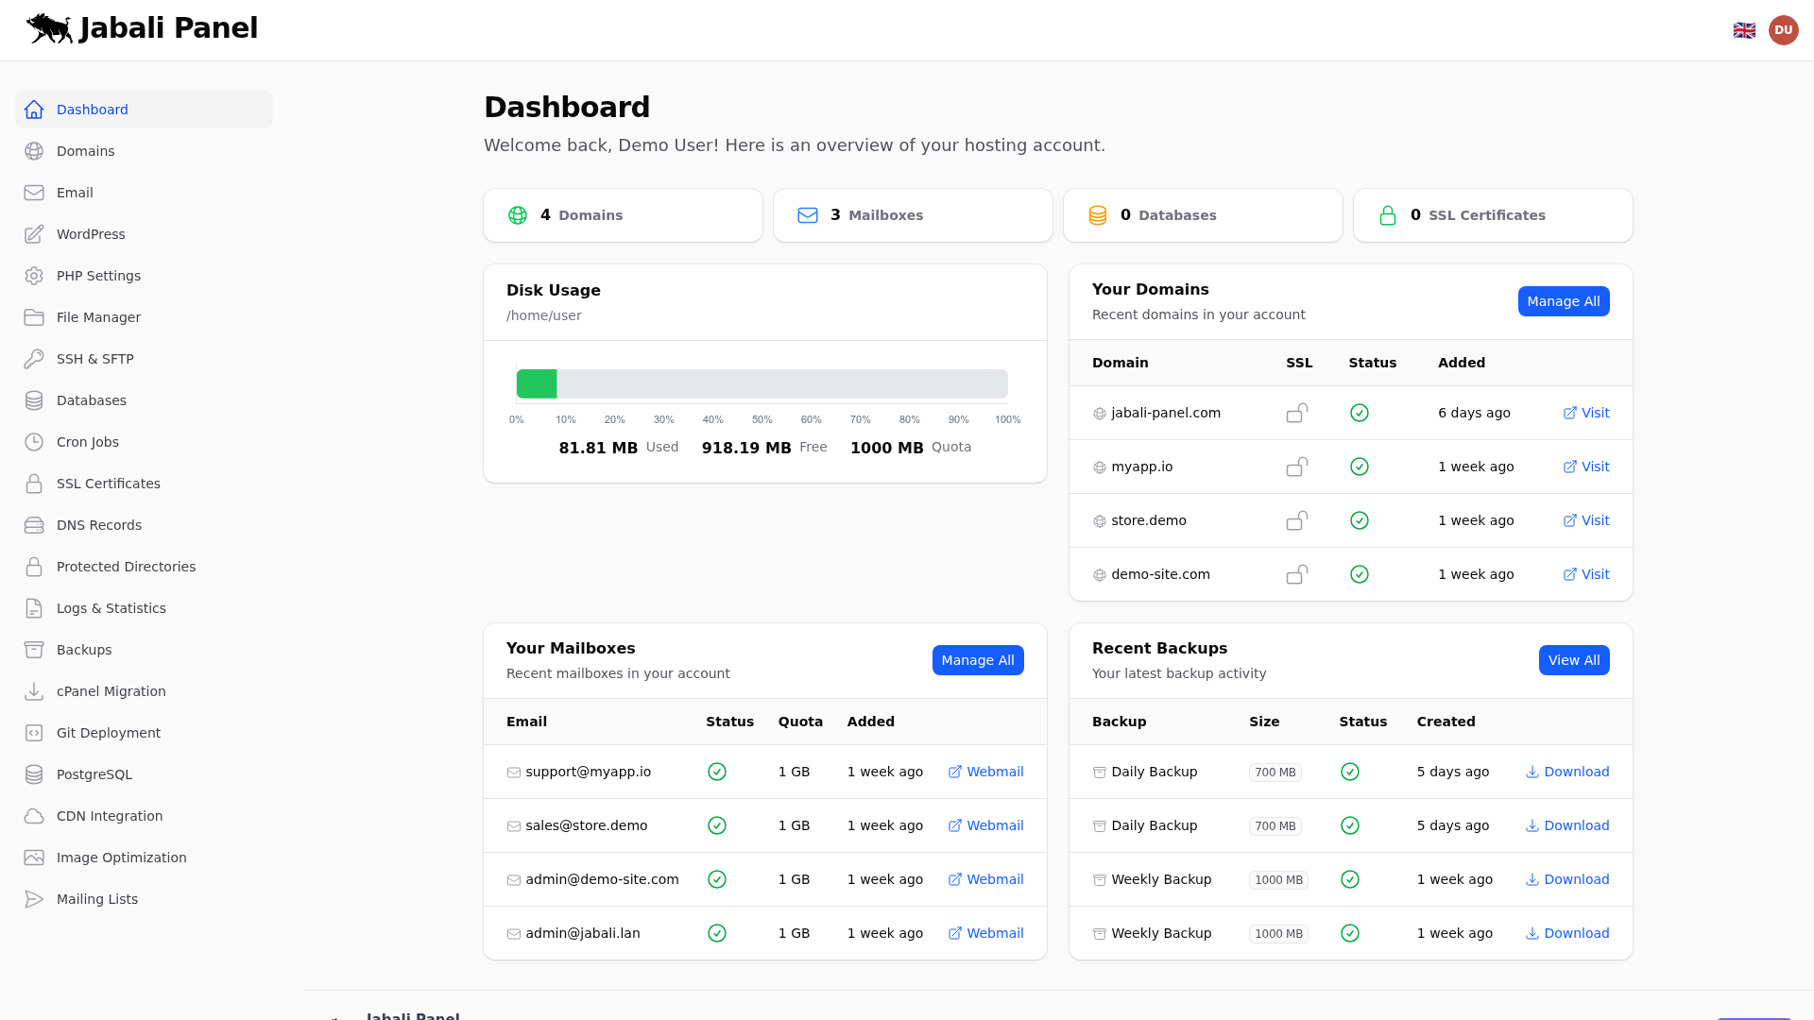Screen dimensions: 1814x1020
Task: Select the Dashboard sidebar icon
Action: 34,109
